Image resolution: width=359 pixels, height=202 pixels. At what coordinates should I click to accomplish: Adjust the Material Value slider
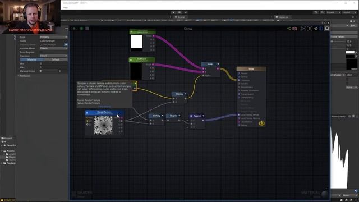(49, 71)
